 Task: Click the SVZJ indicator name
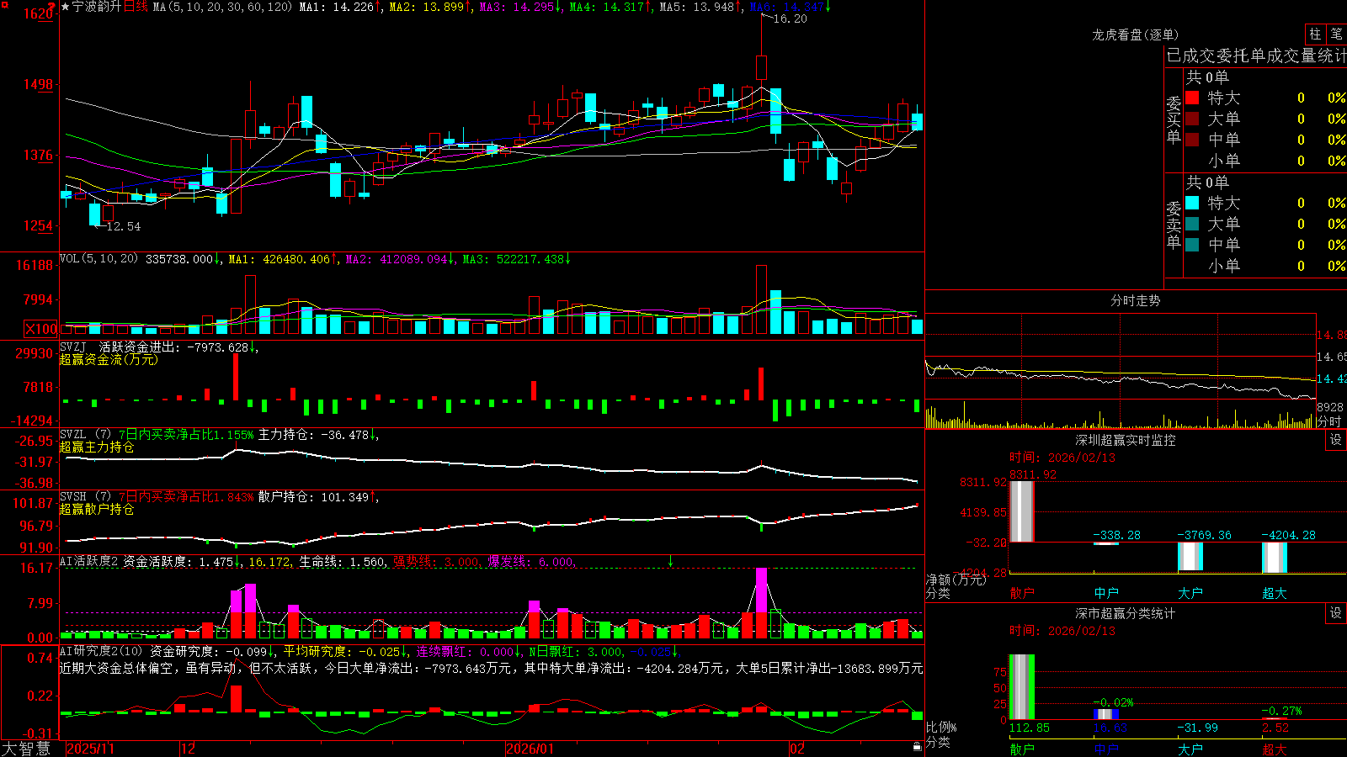(73, 347)
